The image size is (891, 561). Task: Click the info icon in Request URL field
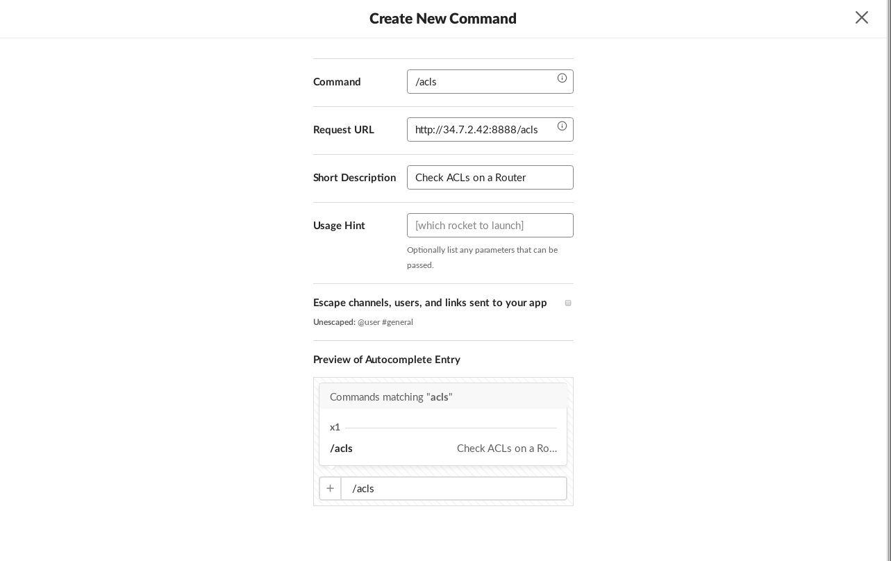(x=562, y=126)
